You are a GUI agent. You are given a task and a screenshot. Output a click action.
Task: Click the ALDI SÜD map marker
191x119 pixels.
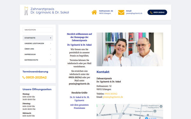point(146,118)
